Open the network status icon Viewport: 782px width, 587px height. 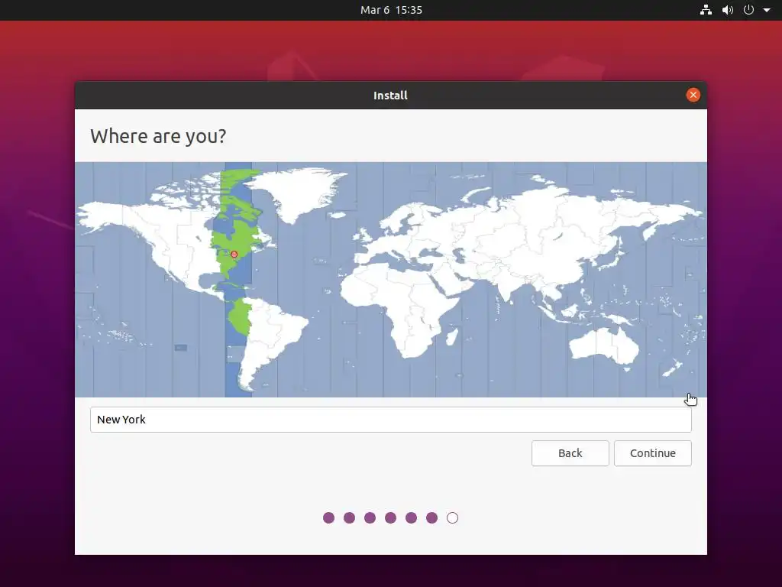706,10
